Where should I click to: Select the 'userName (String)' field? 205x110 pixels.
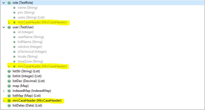point(31,37)
